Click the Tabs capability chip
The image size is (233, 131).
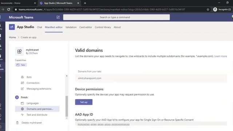click(x=21, y=65)
